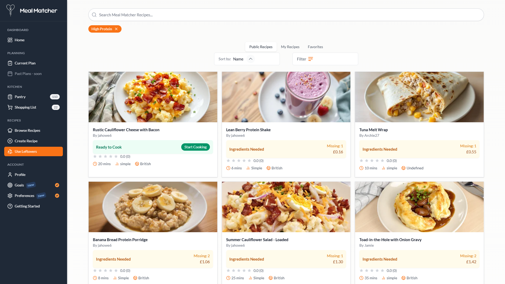
Task: Switch to the My Recipes tab
Action: (290, 47)
